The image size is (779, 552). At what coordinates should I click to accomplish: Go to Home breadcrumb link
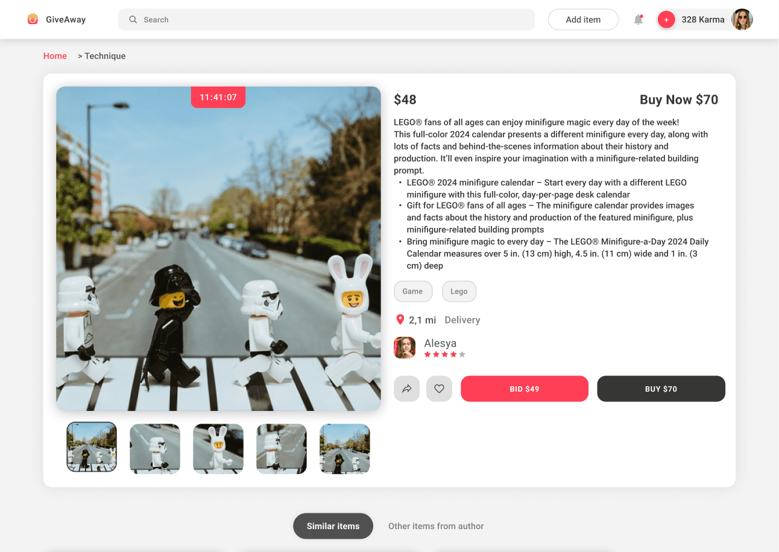pyautogui.click(x=55, y=56)
